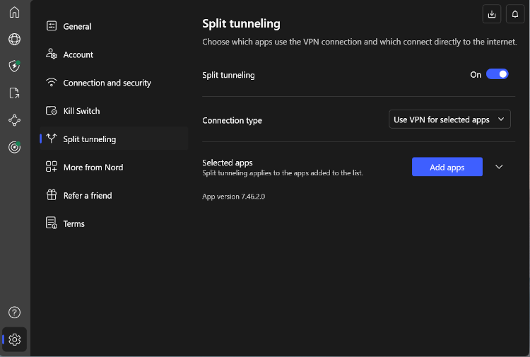530x357 pixels.
Task: Click the "Split tunneling applies to the apps" text
Action: [x=283, y=173]
